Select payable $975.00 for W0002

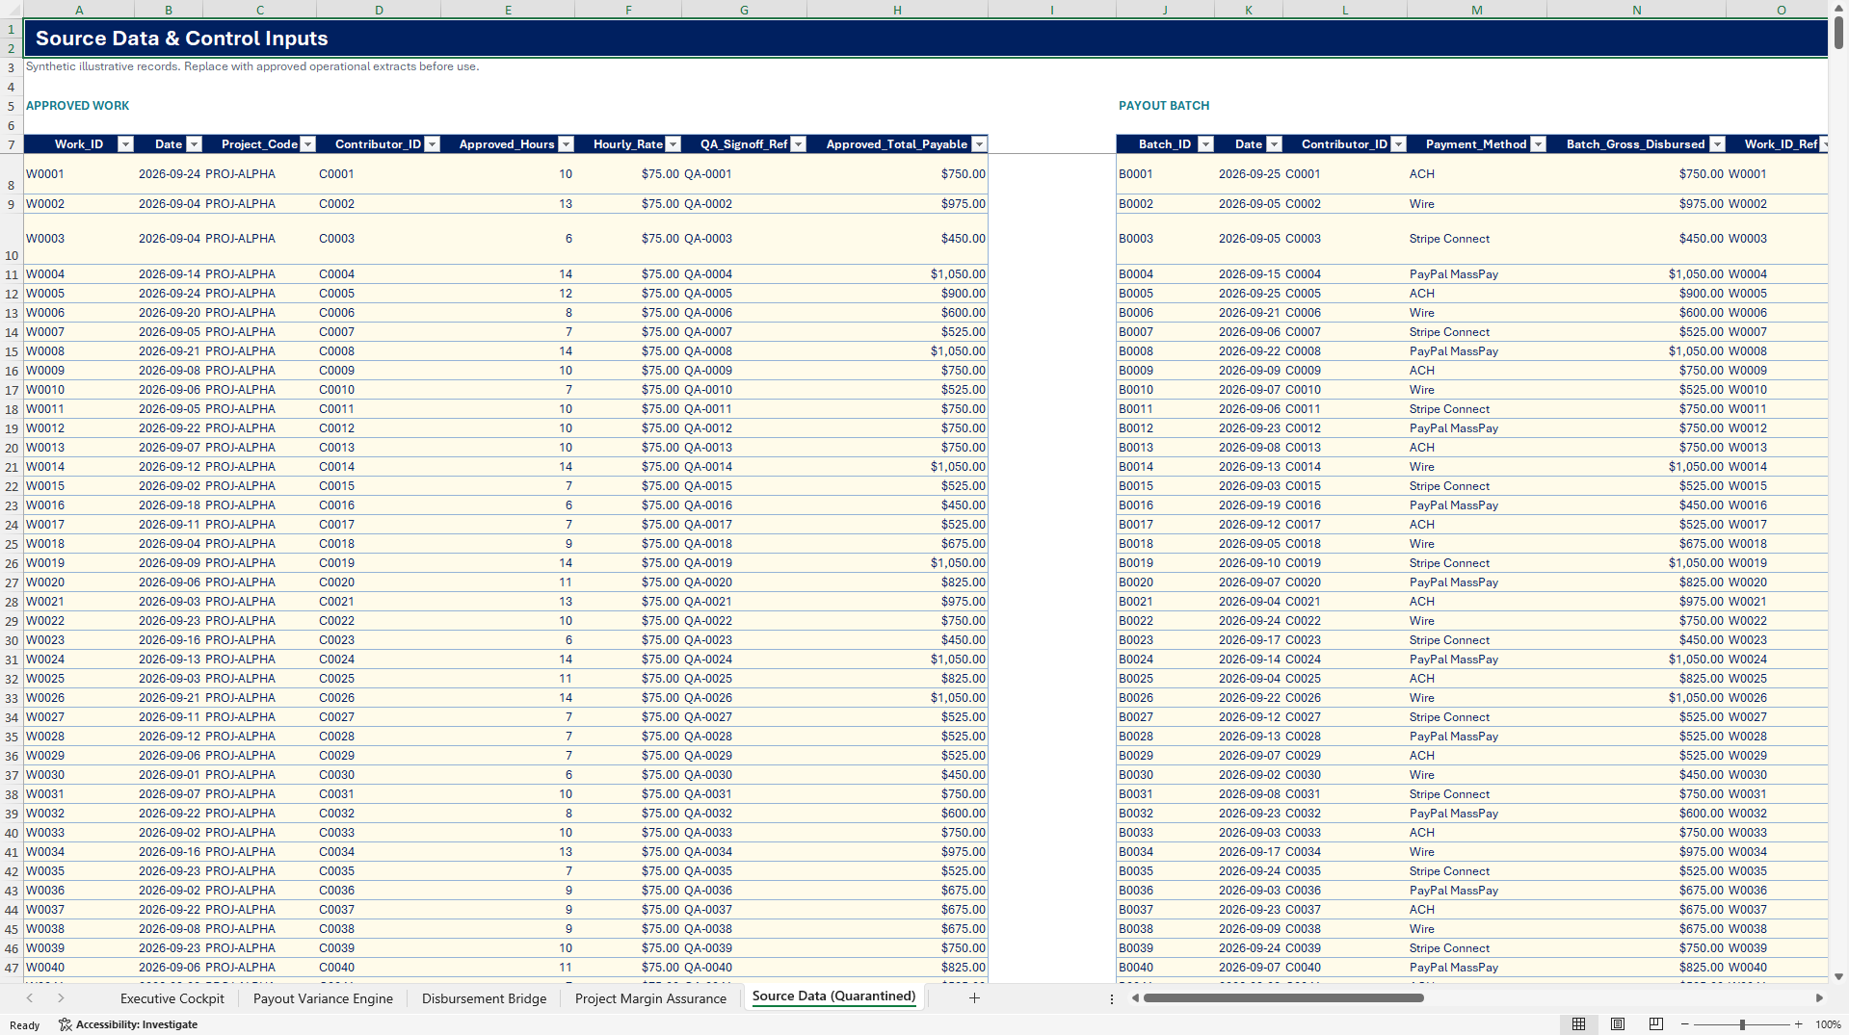897,204
